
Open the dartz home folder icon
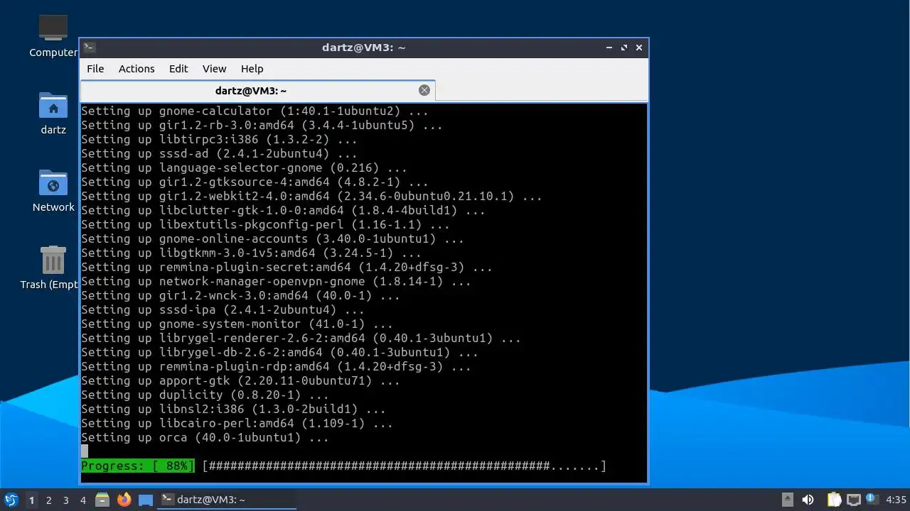pos(53,113)
